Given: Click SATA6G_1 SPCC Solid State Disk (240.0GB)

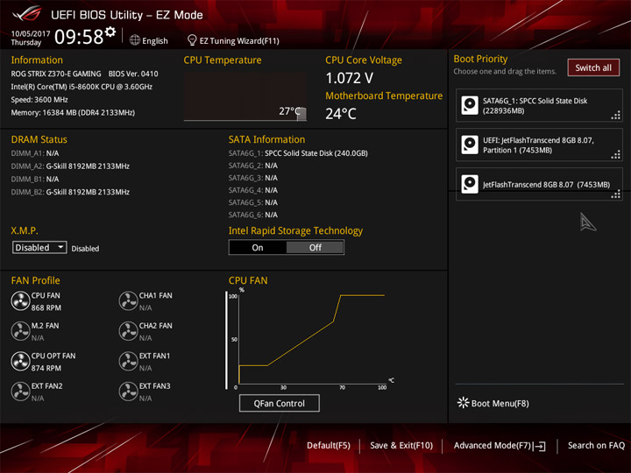Looking at the screenshot, I should pyautogui.click(x=298, y=153).
